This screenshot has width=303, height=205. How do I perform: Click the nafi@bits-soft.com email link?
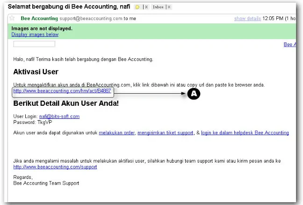point(59,116)
